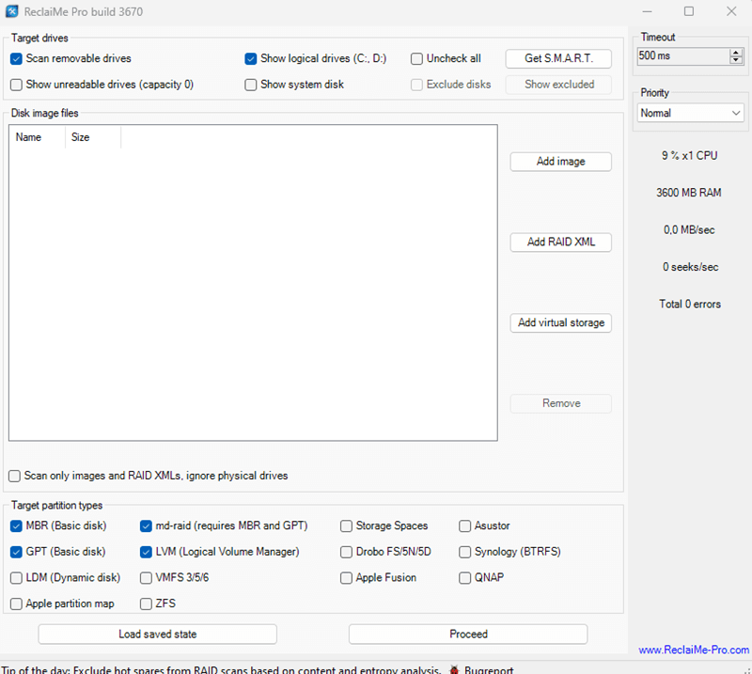Click the ReclaiMe Pro app icon in title bar
This screenshot has height=674, width=752.
12,11
